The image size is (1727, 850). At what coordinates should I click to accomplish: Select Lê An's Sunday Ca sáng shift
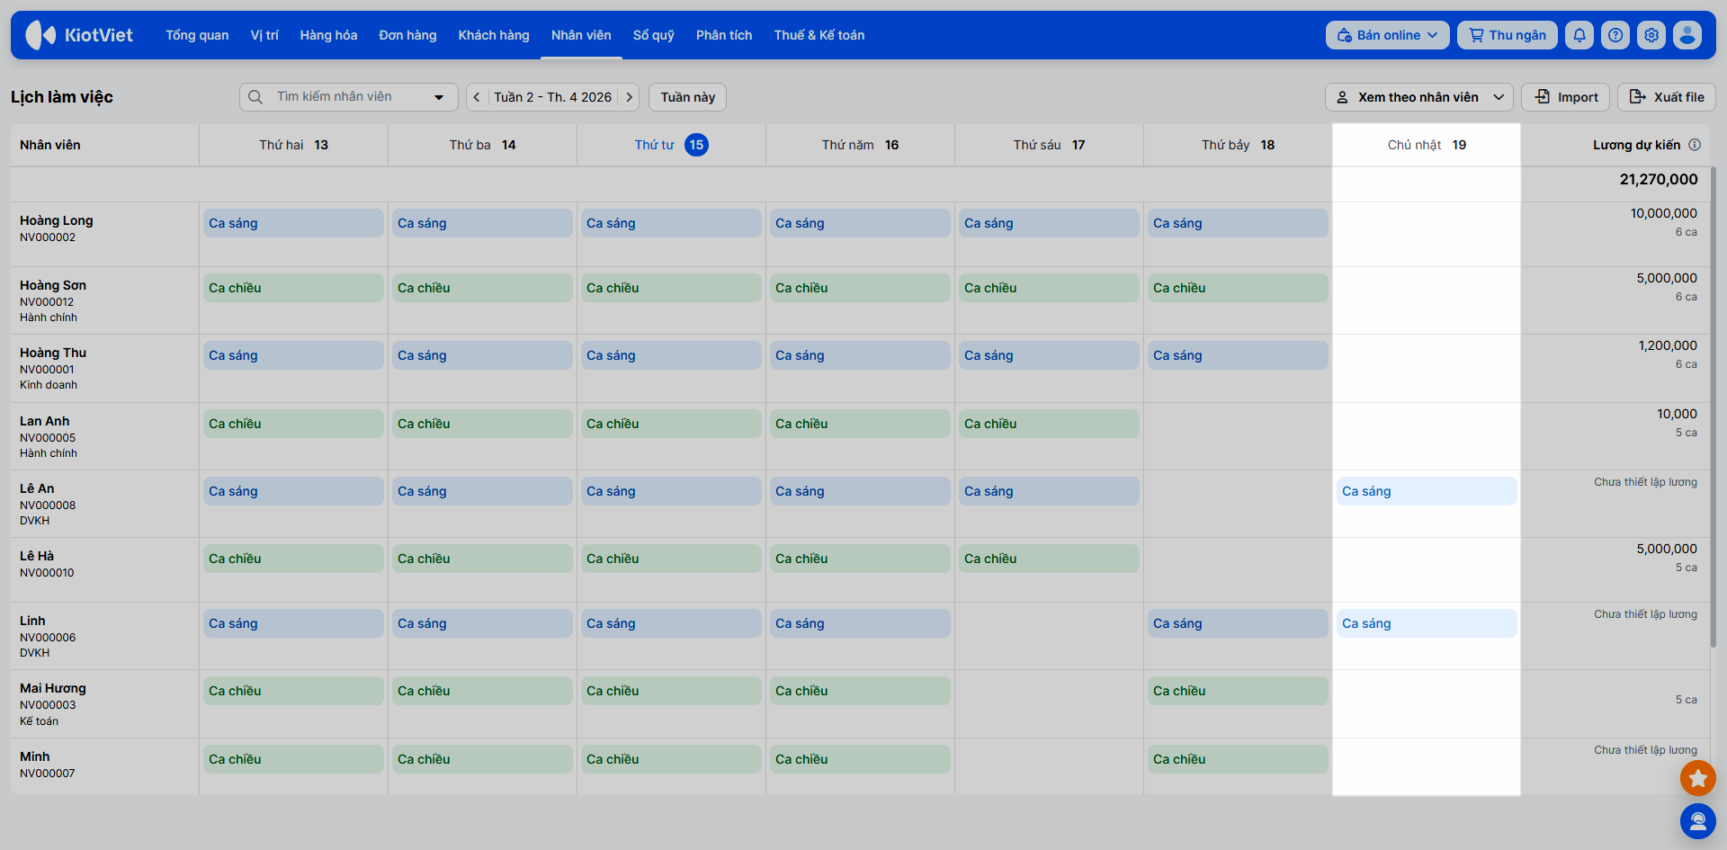tap(1426, 491)
